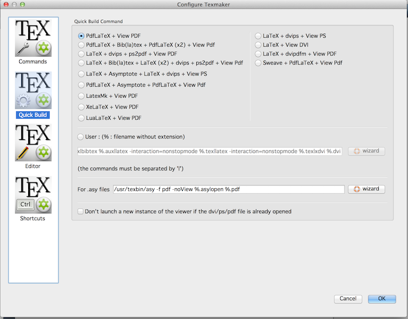Click the For .asy files command field
408x319 pixels.
coord(229,189)
